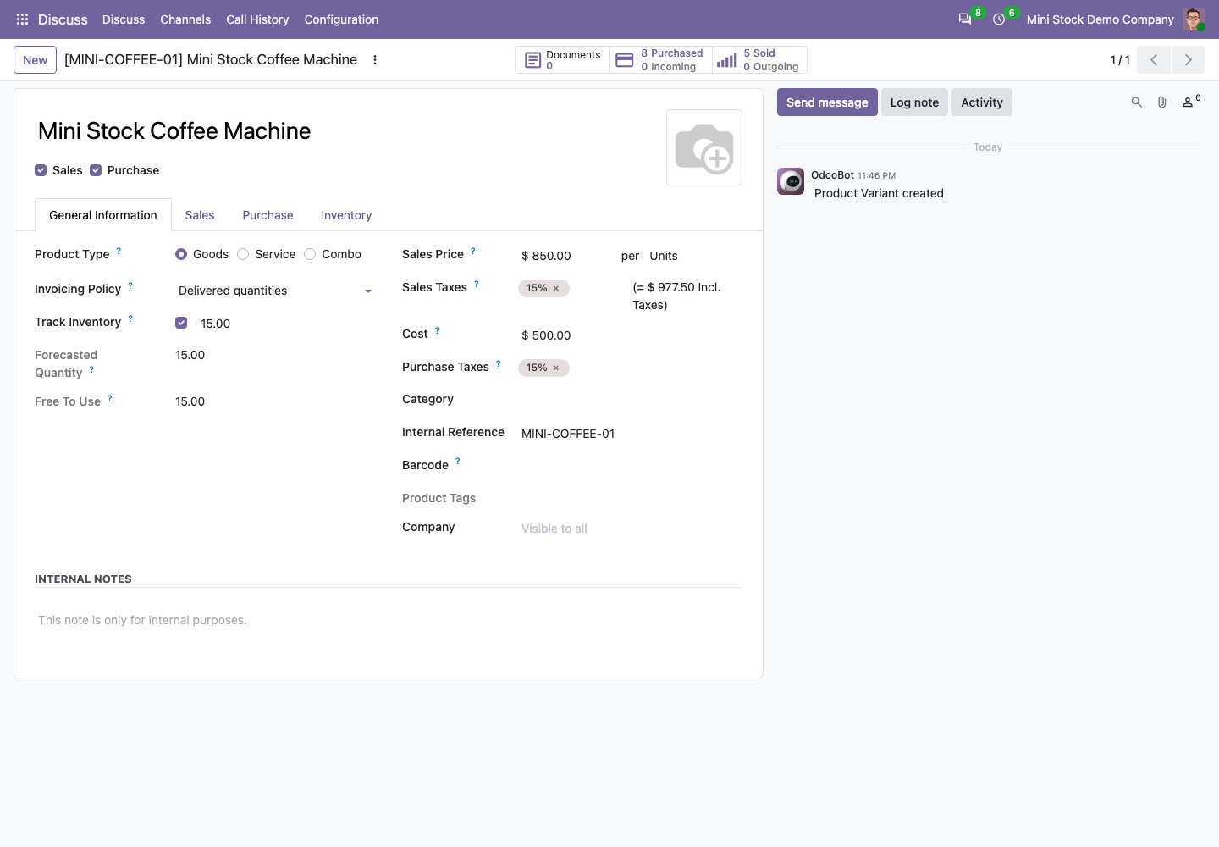Go to the previous record arrow
Viewport: 1219px width, 847px height.
click(x=1154, y=60)
